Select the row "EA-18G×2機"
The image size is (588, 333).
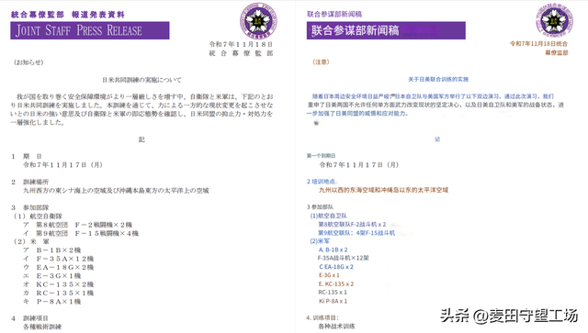click(x=58, y=268)
